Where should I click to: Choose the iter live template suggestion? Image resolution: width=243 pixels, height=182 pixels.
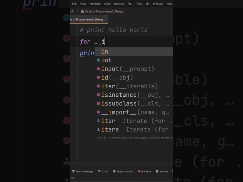[134, 121]
